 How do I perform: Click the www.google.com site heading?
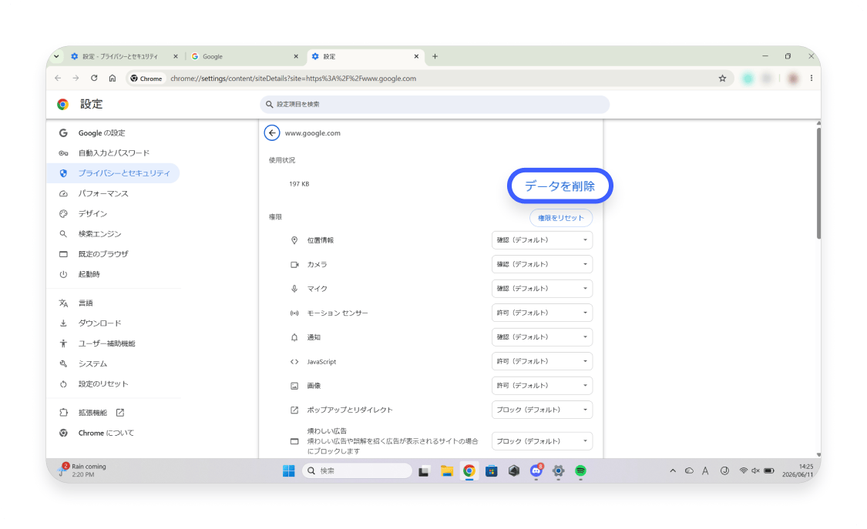(x=312, y=133)
